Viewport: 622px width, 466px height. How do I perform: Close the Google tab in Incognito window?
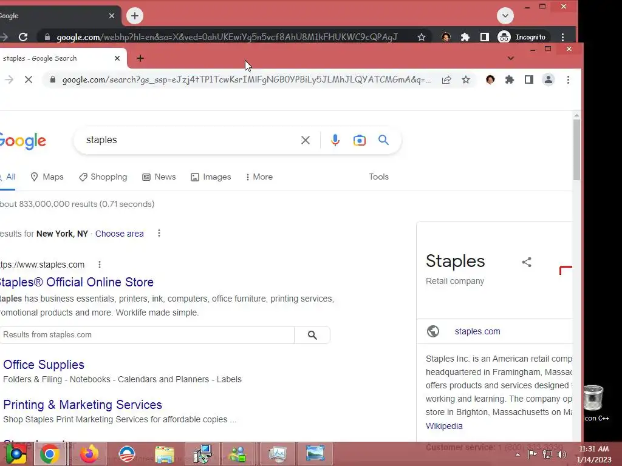[x=112, y=16]
